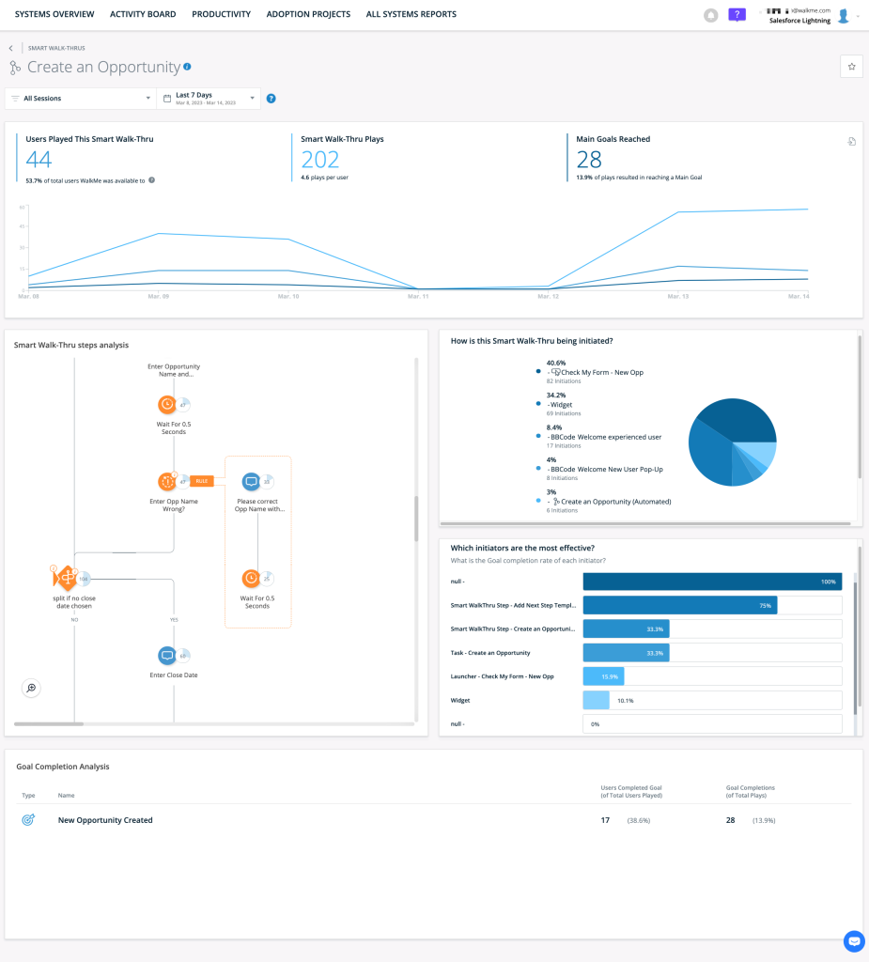The width and height of the screenshot is (869, 962).
Task: Open the All Sessions filter dropdown
Action: pos(80,98)
